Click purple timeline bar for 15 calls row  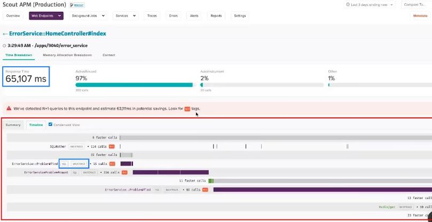[x=127, y=164]
